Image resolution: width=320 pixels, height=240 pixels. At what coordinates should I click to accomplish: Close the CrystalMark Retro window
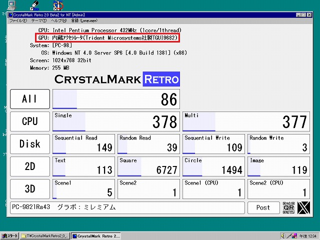click(x=309, y=15)
